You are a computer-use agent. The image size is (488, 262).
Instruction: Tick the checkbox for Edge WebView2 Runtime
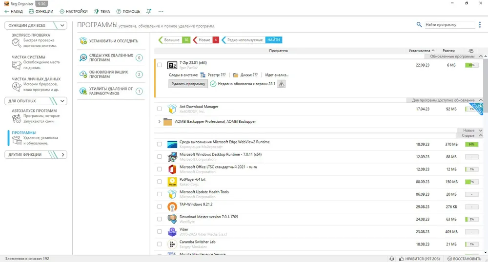point(160,144)
